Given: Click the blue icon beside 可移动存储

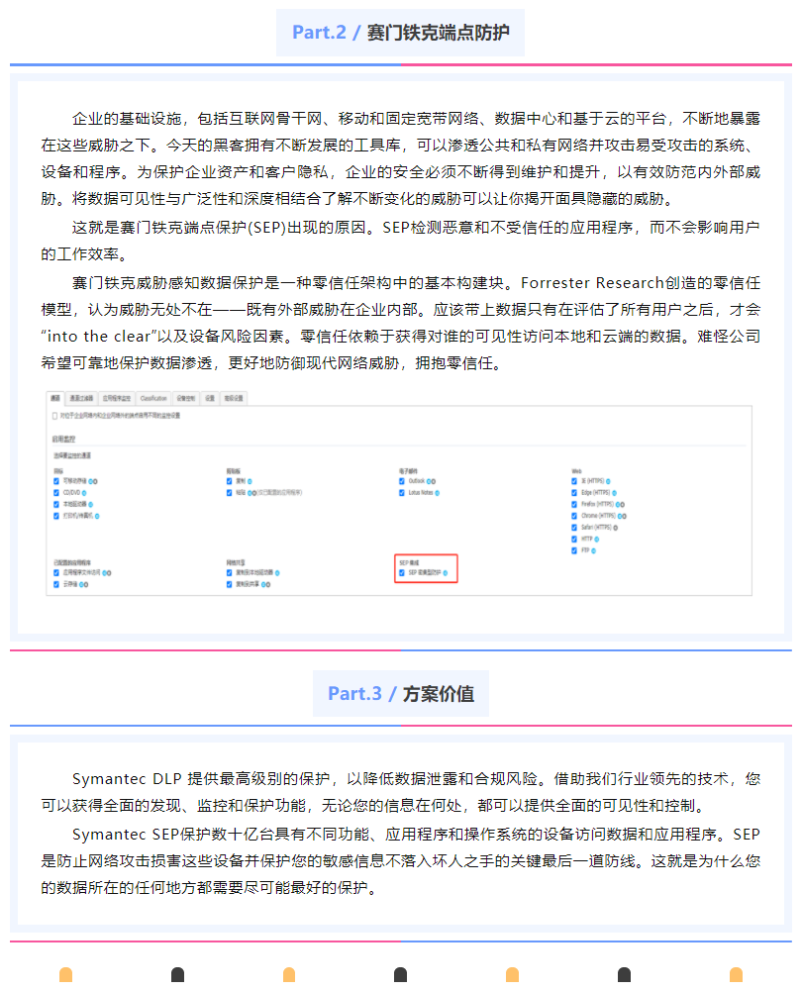Looking at the screenshot, I should pos(91,481).
